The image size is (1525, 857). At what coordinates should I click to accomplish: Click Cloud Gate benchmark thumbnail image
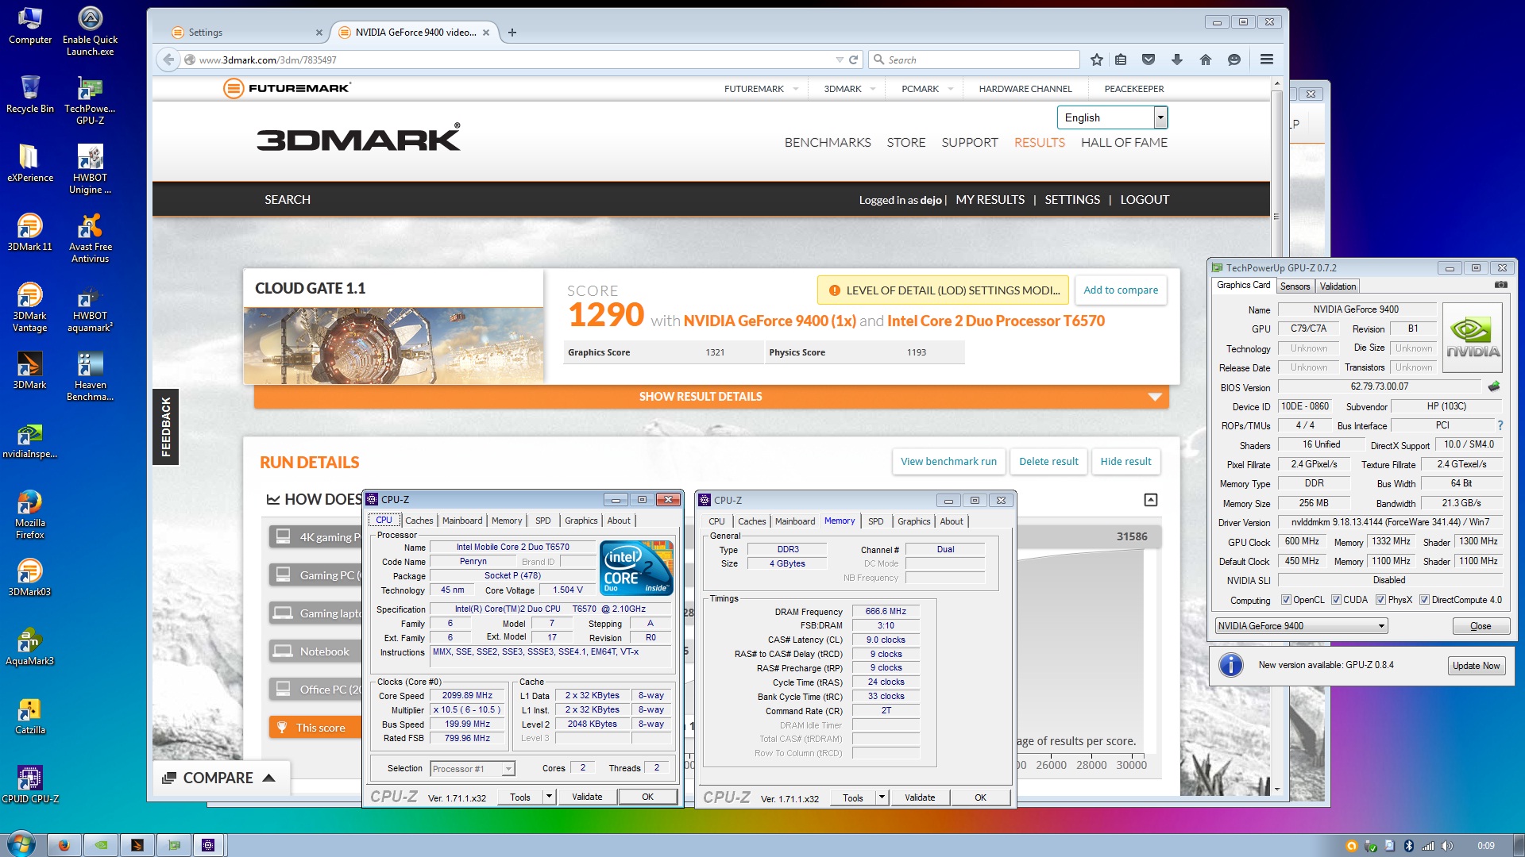tap(393, 345)
